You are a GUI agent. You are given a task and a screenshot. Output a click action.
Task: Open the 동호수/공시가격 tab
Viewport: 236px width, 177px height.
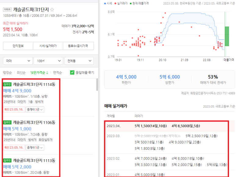(78, 46)
